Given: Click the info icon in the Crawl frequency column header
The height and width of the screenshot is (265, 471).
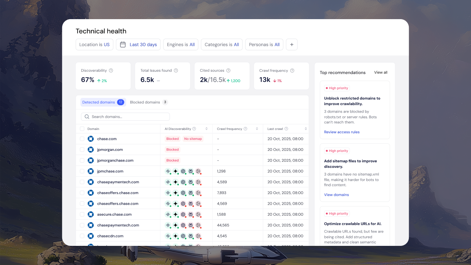Looking at the screenshot, I should tap(245, 129).
